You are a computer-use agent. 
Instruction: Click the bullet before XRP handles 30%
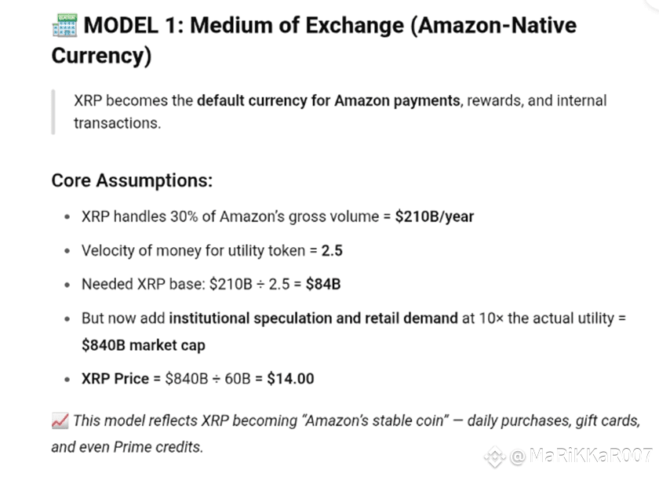coord(67,217)
